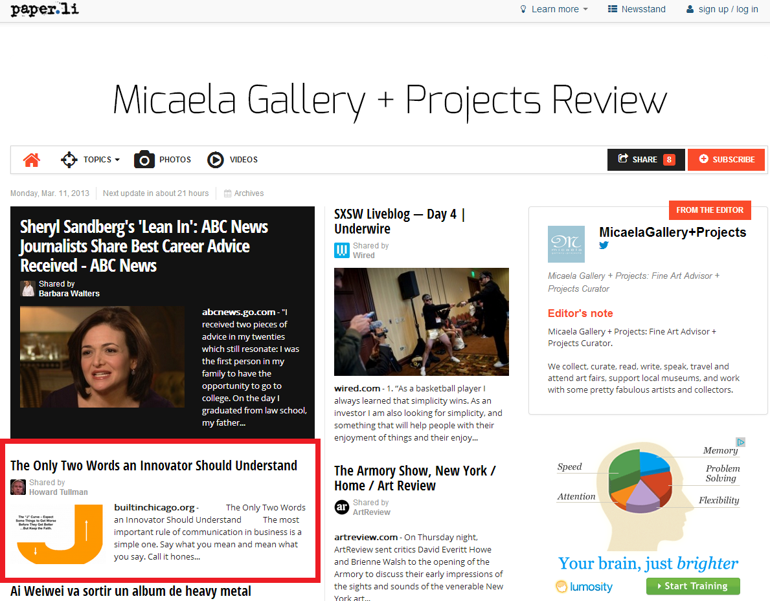Click the ArtReview sharer name
The width and height of the screenshot is (770, 601).
pyautogui.click(x=372, y=512)
